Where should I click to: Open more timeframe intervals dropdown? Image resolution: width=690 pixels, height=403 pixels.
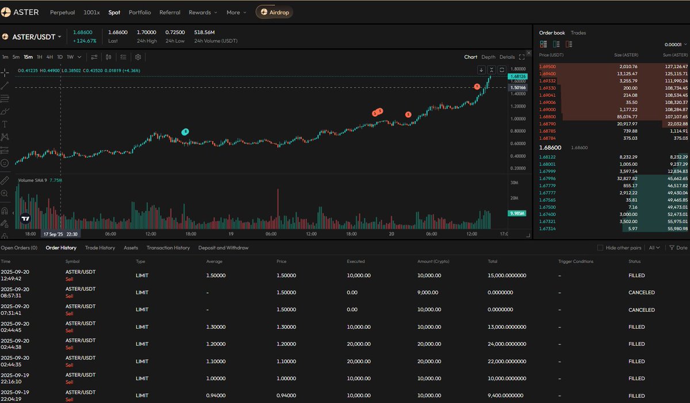click(x=79, y=57)
